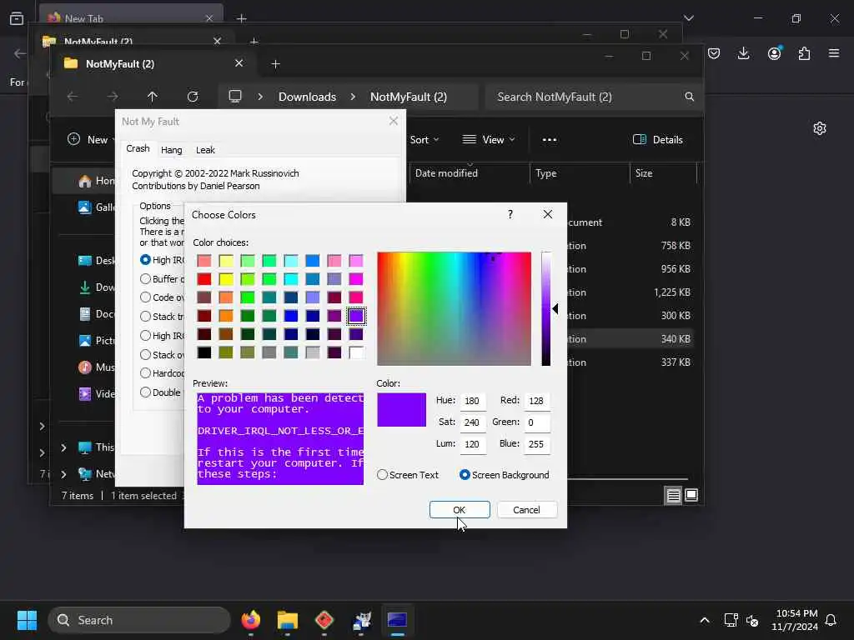The image size is (854, 640).
Task: Click chevron after Downloads in address bar
Action: point(353,97)
